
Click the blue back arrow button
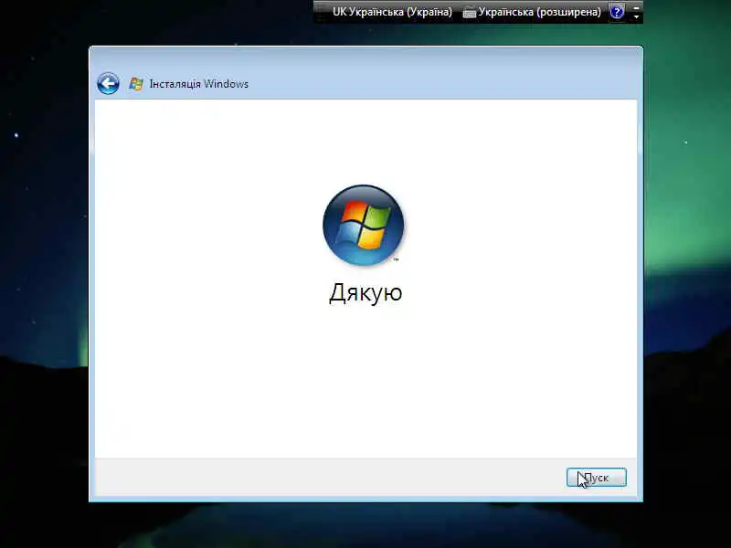pos(108,84)
